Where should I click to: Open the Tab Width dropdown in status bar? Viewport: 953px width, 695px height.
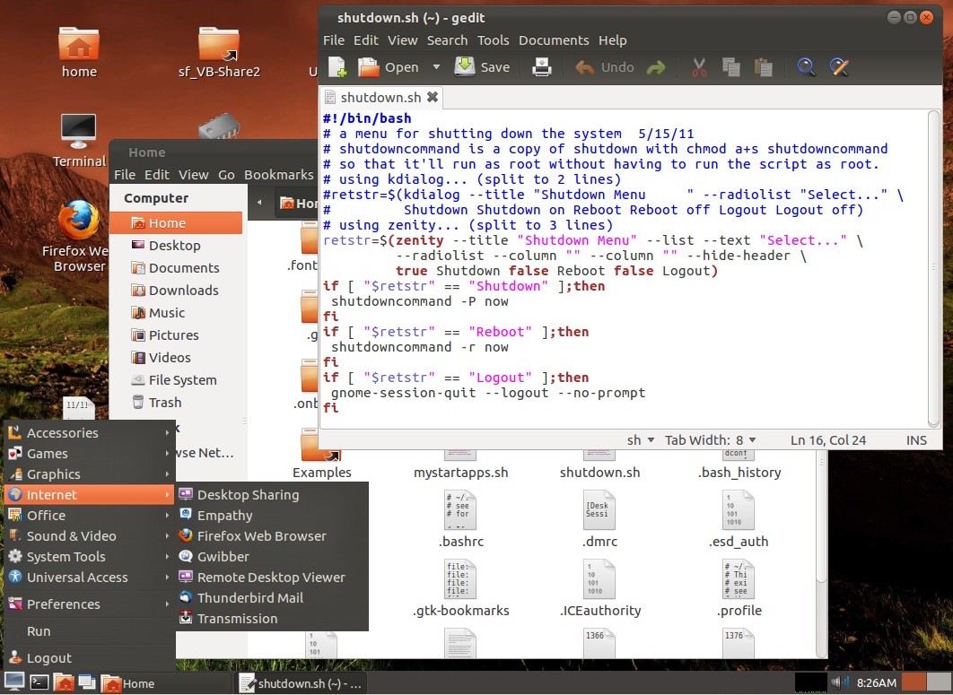[710, 439]
